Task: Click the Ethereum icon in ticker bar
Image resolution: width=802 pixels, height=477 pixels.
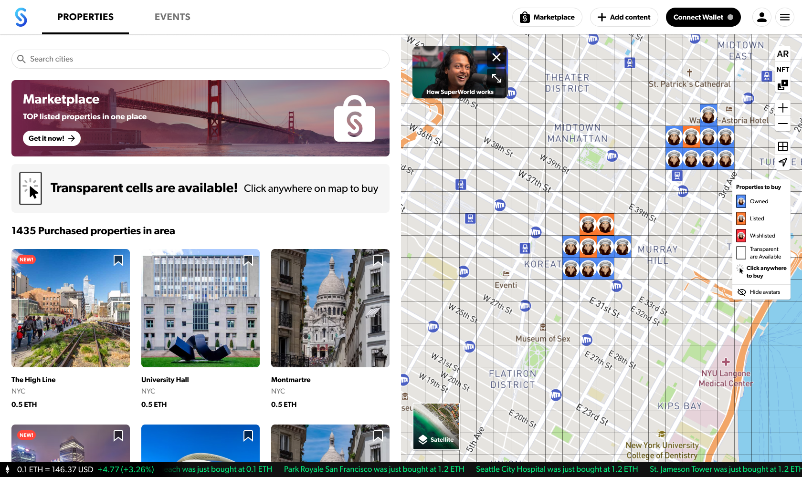Action: (x=7, y=469)
